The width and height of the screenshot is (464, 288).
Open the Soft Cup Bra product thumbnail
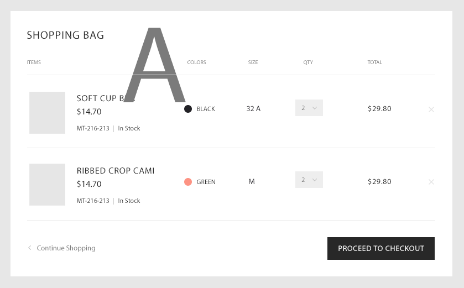(x=47, y=113)
